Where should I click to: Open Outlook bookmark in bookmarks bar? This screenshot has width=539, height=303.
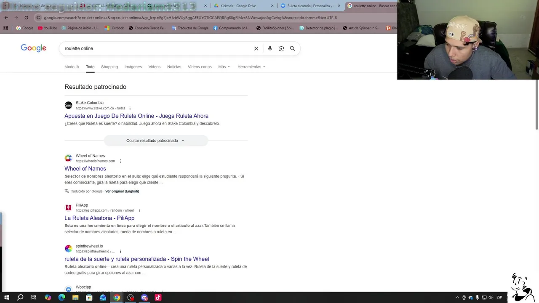[115, 28]
